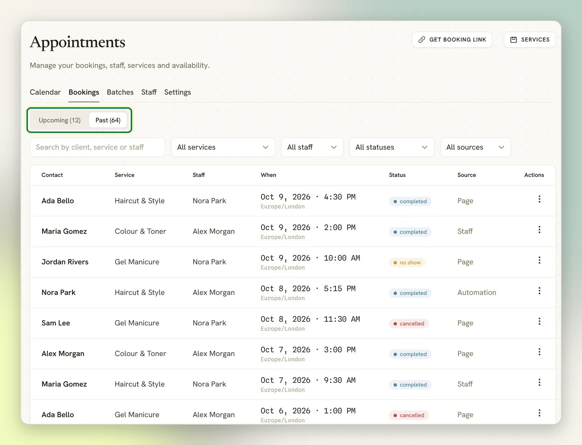This screenshot has height=445, width=582.
Task: Click the Source column header
Action: (467, 175)
